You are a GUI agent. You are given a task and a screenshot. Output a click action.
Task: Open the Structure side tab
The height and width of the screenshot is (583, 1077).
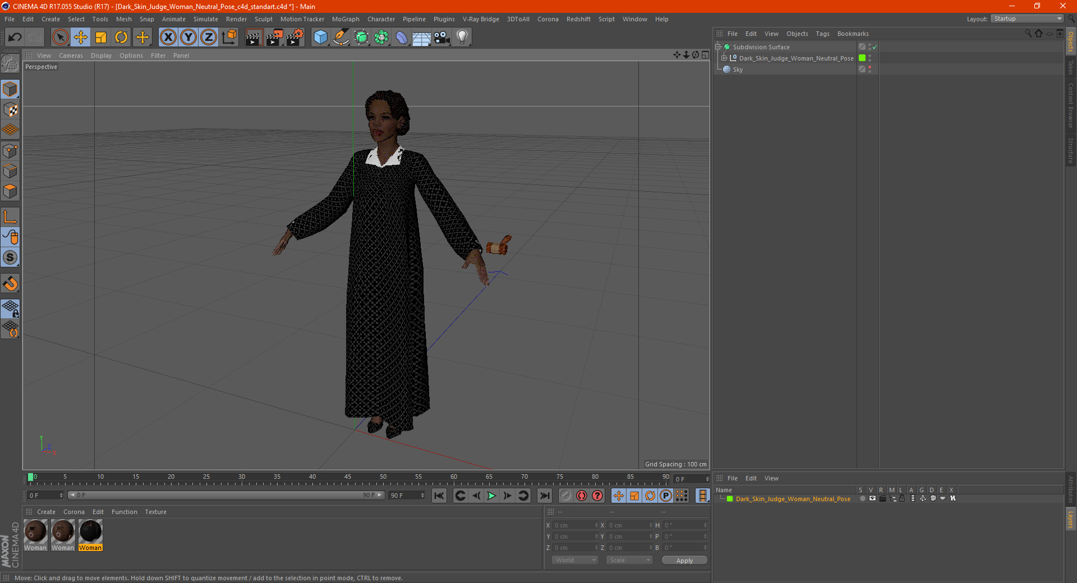[1071, 150]
